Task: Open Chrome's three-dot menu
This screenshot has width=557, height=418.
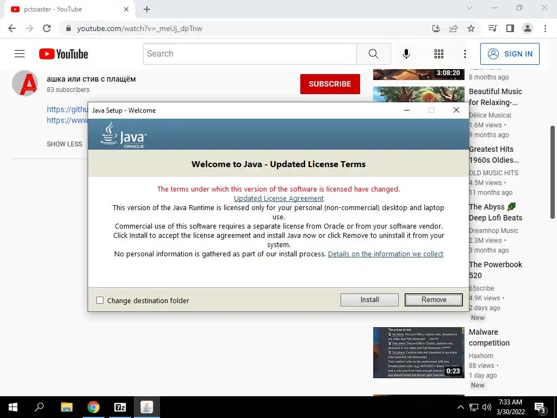Action: (545, 28)
